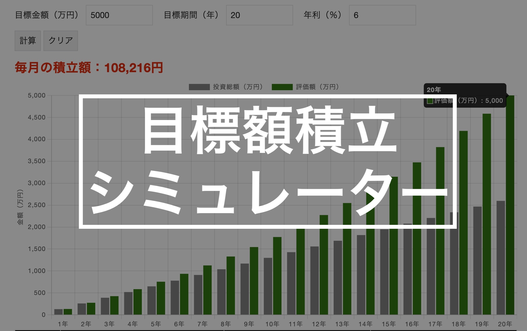
Task: Click the gray 投資総額 bar for 20年
Action: 501,258
